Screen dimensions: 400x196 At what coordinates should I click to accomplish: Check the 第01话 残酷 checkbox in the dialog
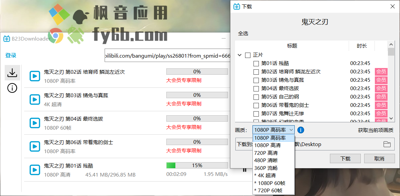point(256,63)
